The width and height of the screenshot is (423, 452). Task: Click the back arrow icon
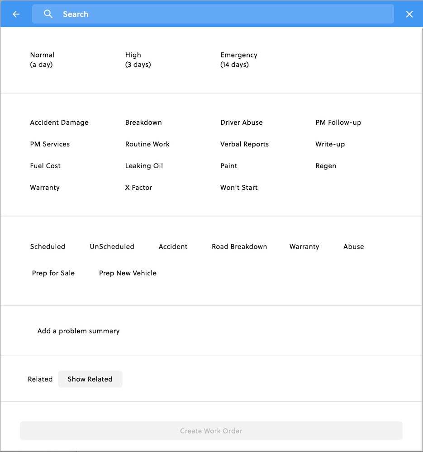pos(16,14)
